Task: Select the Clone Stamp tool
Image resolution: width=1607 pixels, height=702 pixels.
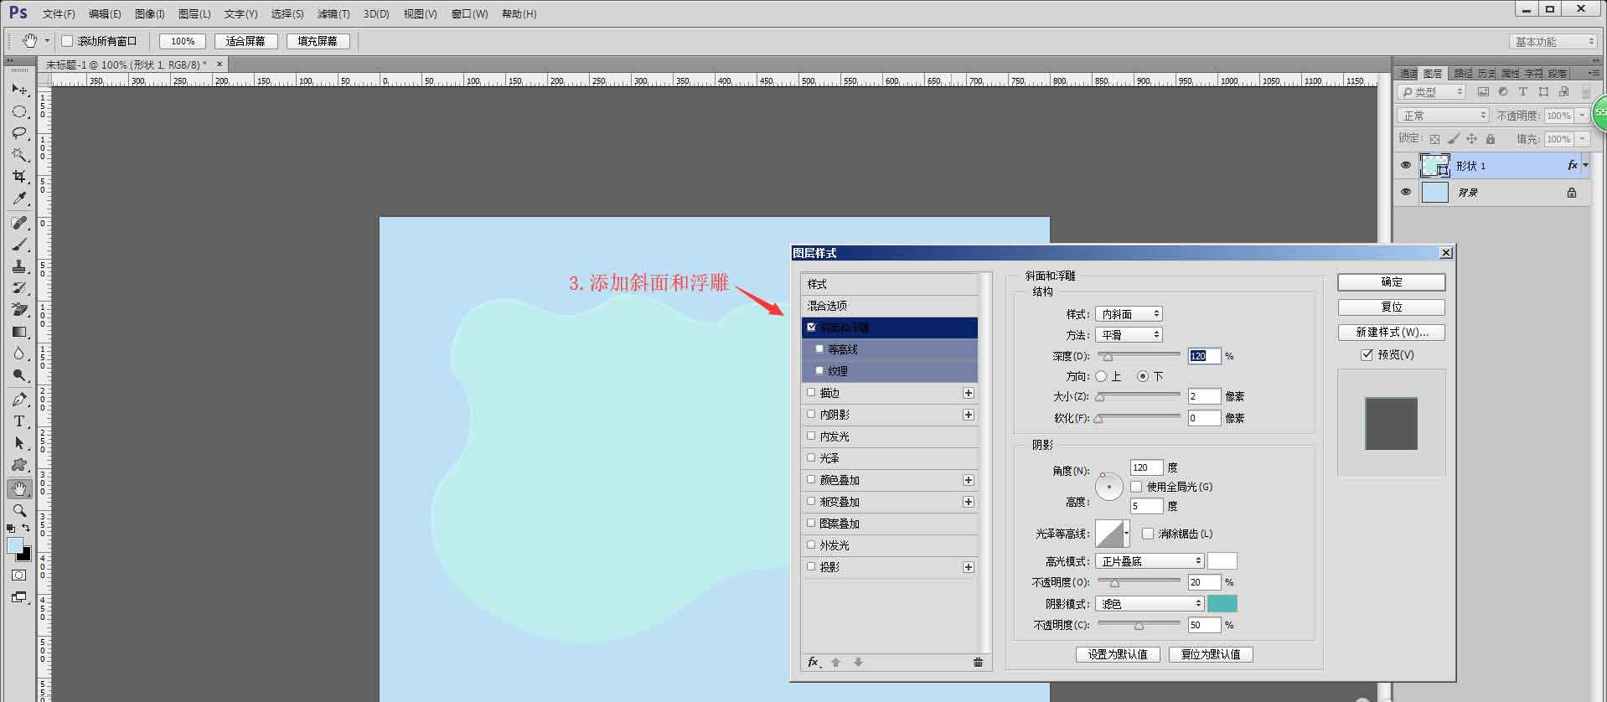Action: [19, 266]
